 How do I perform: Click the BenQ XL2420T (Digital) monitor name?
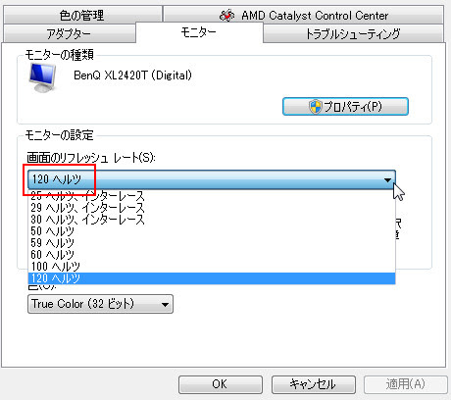pyautogui.click(x=132, y=75)
